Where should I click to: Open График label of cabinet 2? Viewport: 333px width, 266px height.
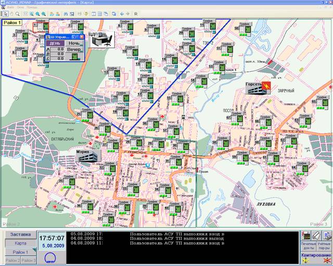(75, 22)
